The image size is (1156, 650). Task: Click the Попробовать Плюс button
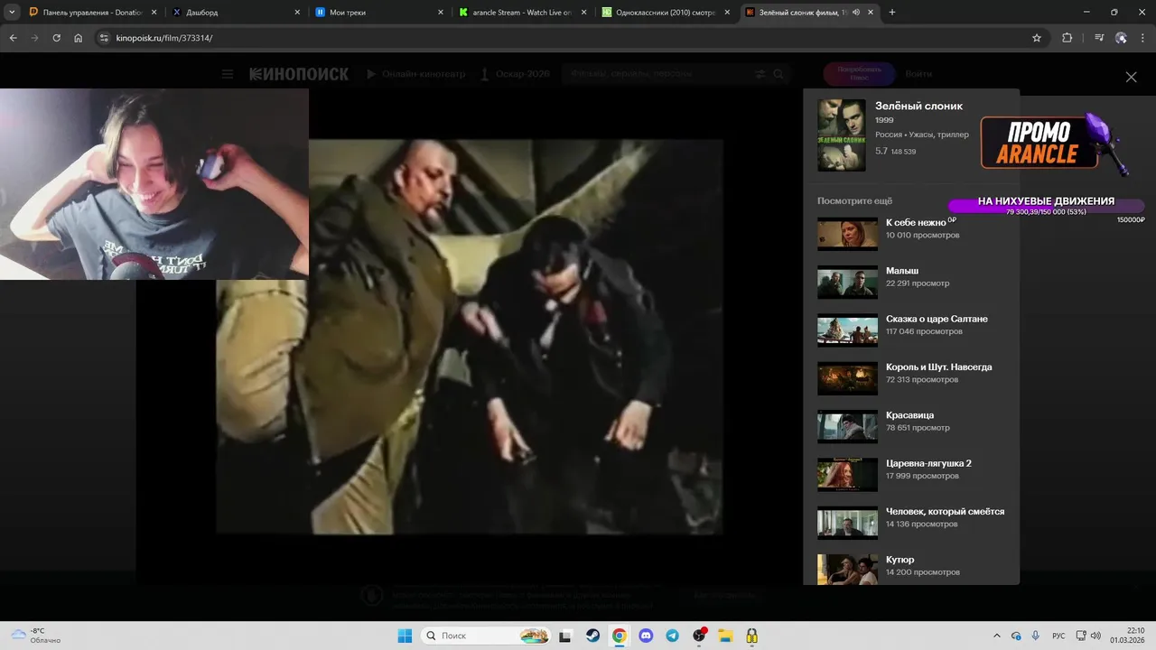coord(859,74)
